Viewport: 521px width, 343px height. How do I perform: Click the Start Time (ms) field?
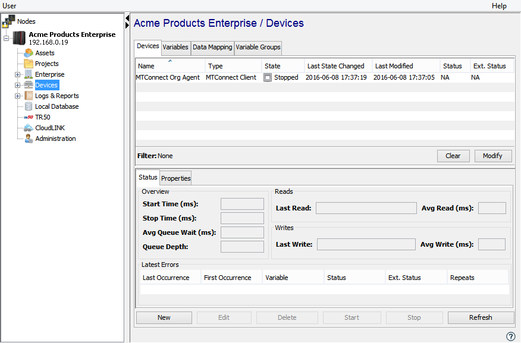point(242,204)
